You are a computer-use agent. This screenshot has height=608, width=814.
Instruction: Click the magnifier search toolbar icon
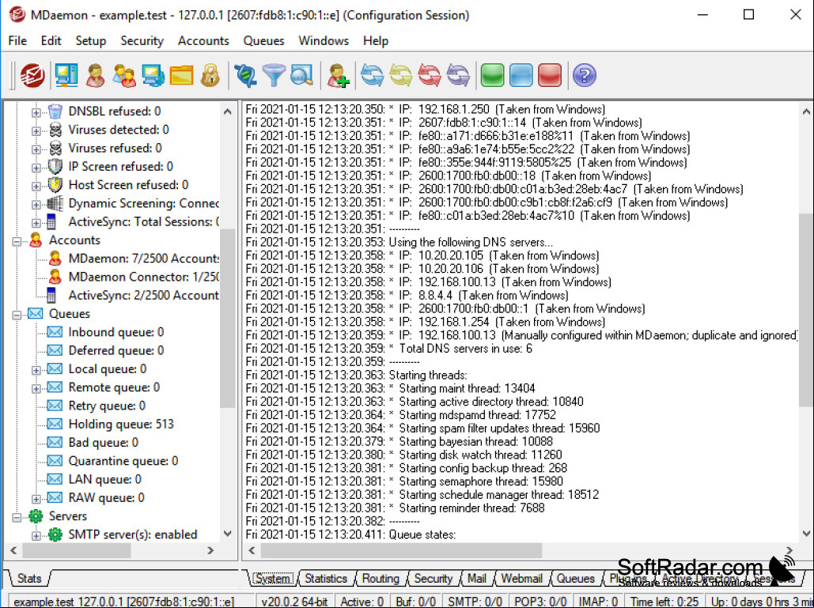click(x=302, y=76)
